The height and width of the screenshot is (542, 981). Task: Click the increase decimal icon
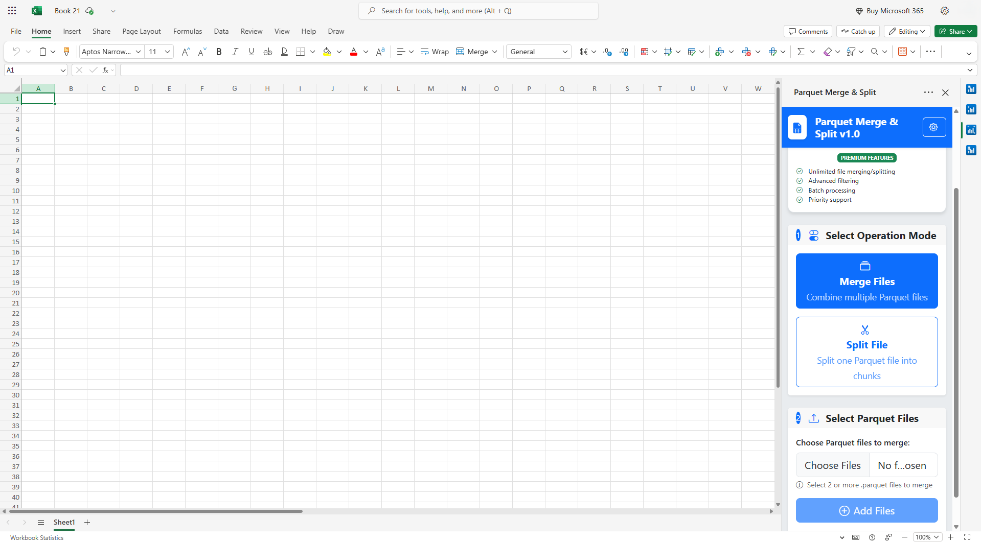pyautogui.click(x=624, y=52)
